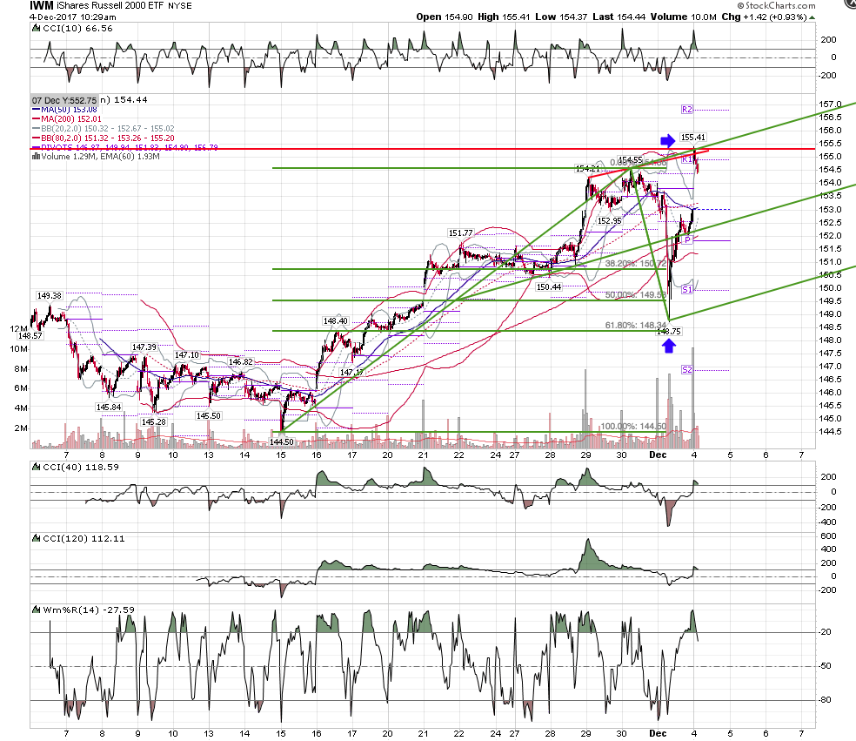Click the green up triangle beside Chg
This screenshot has height=741, width=856.
click(x=812, y=17)
